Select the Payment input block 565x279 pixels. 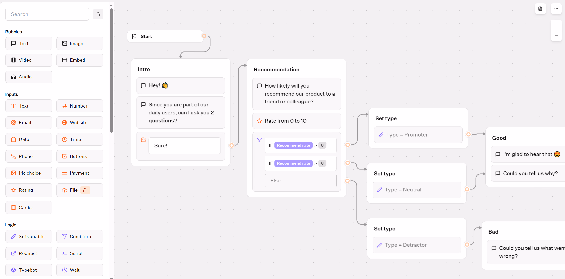point(80,173)
